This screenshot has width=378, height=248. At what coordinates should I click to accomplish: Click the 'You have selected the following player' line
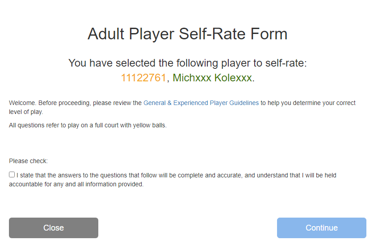click(x=187, y=63)
